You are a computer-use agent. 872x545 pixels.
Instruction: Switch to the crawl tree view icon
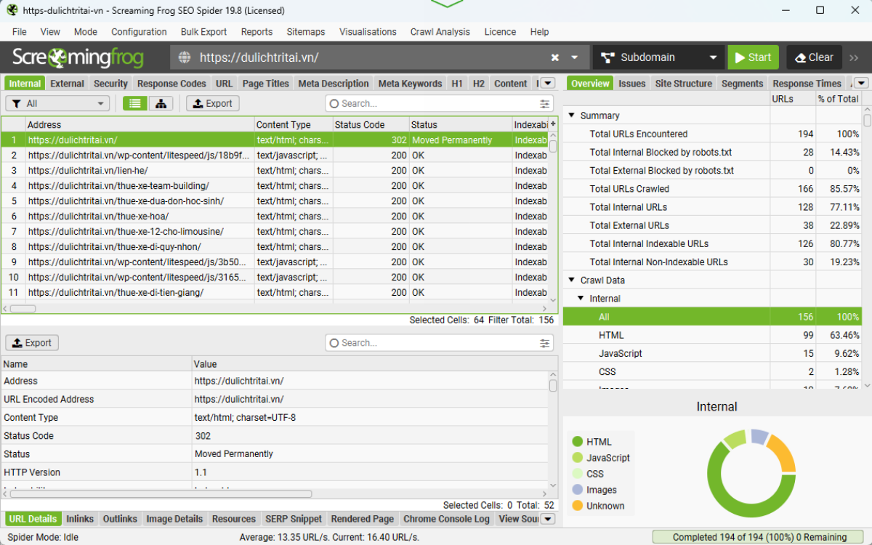[161, 103]
